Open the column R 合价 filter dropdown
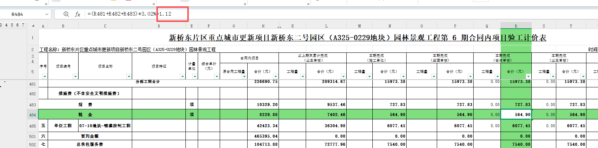Image resolution: width=598 pixels, height=148 pixels. (528, 76)
